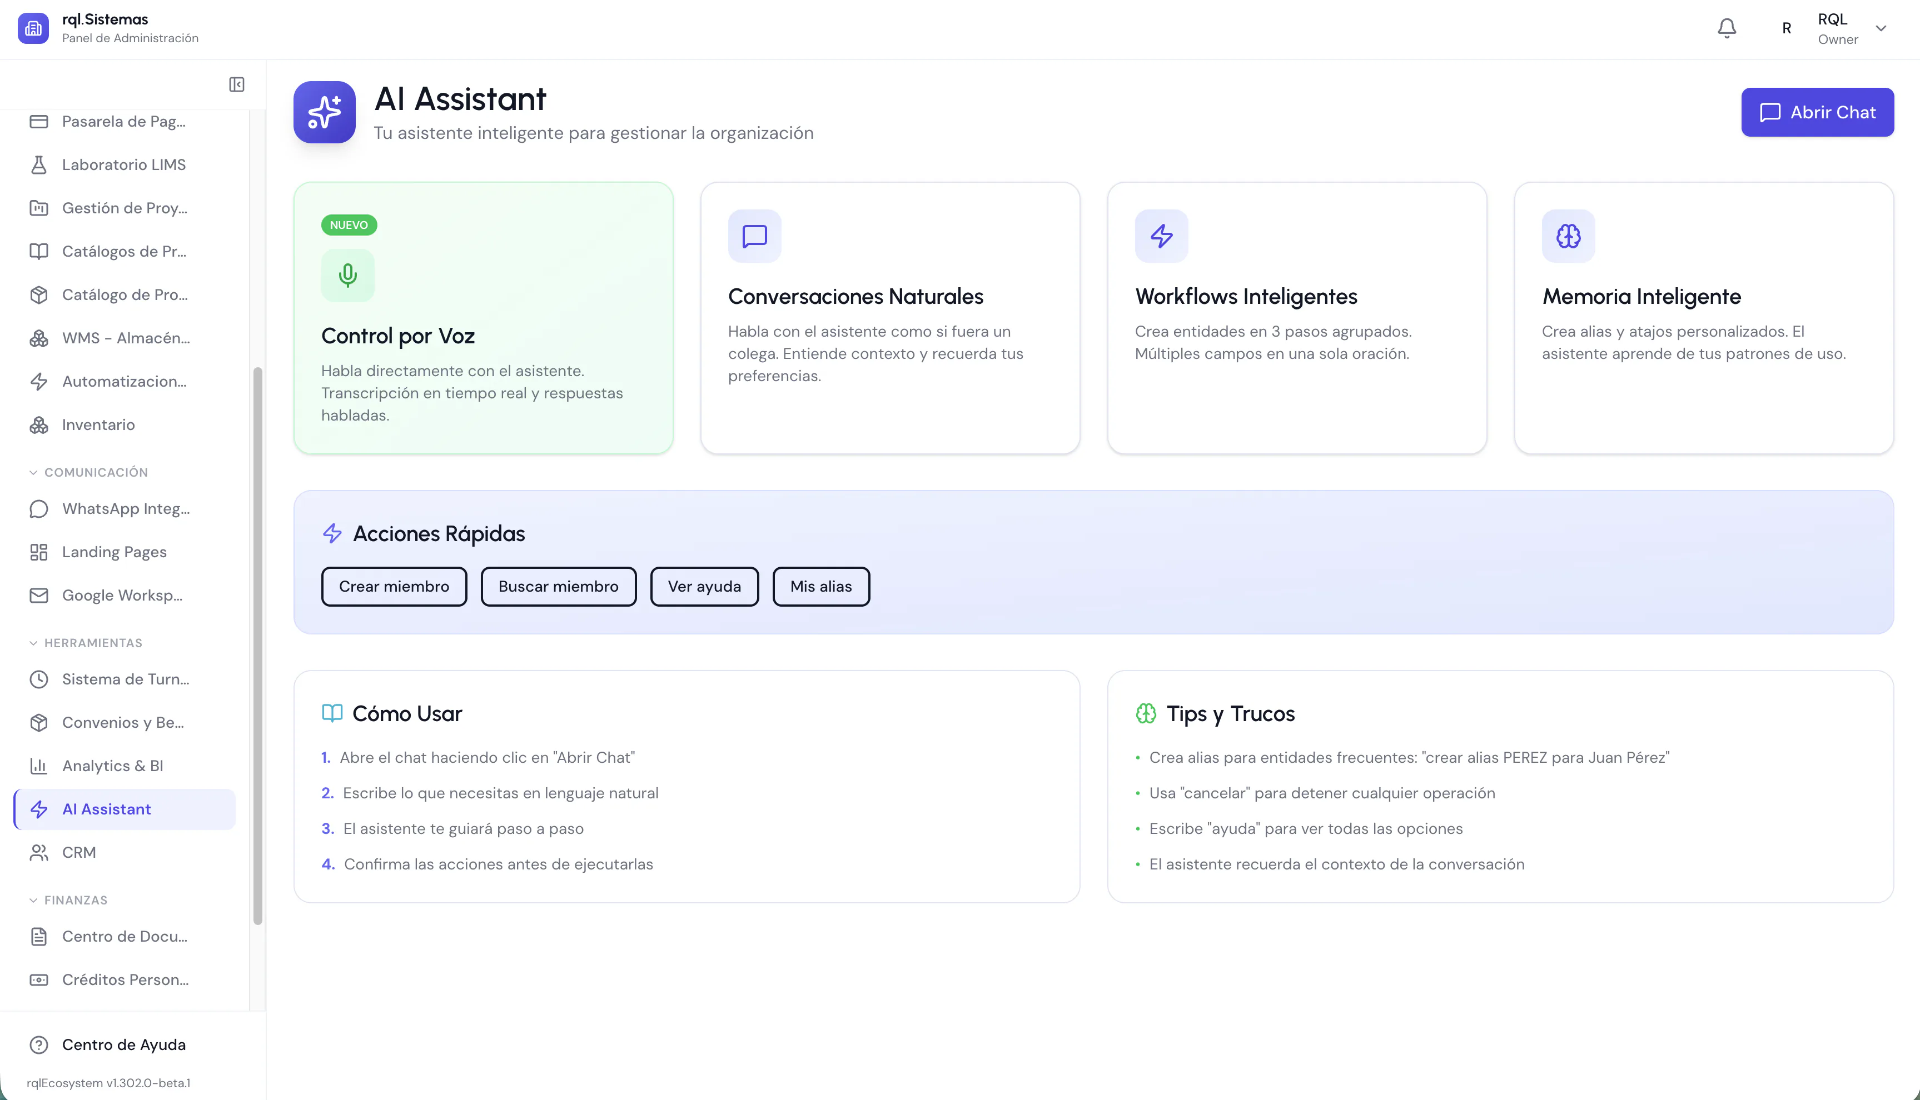
Task: Click the chat bubble icon in Conversaciones Naturales
Action: (x=754, y=236)
